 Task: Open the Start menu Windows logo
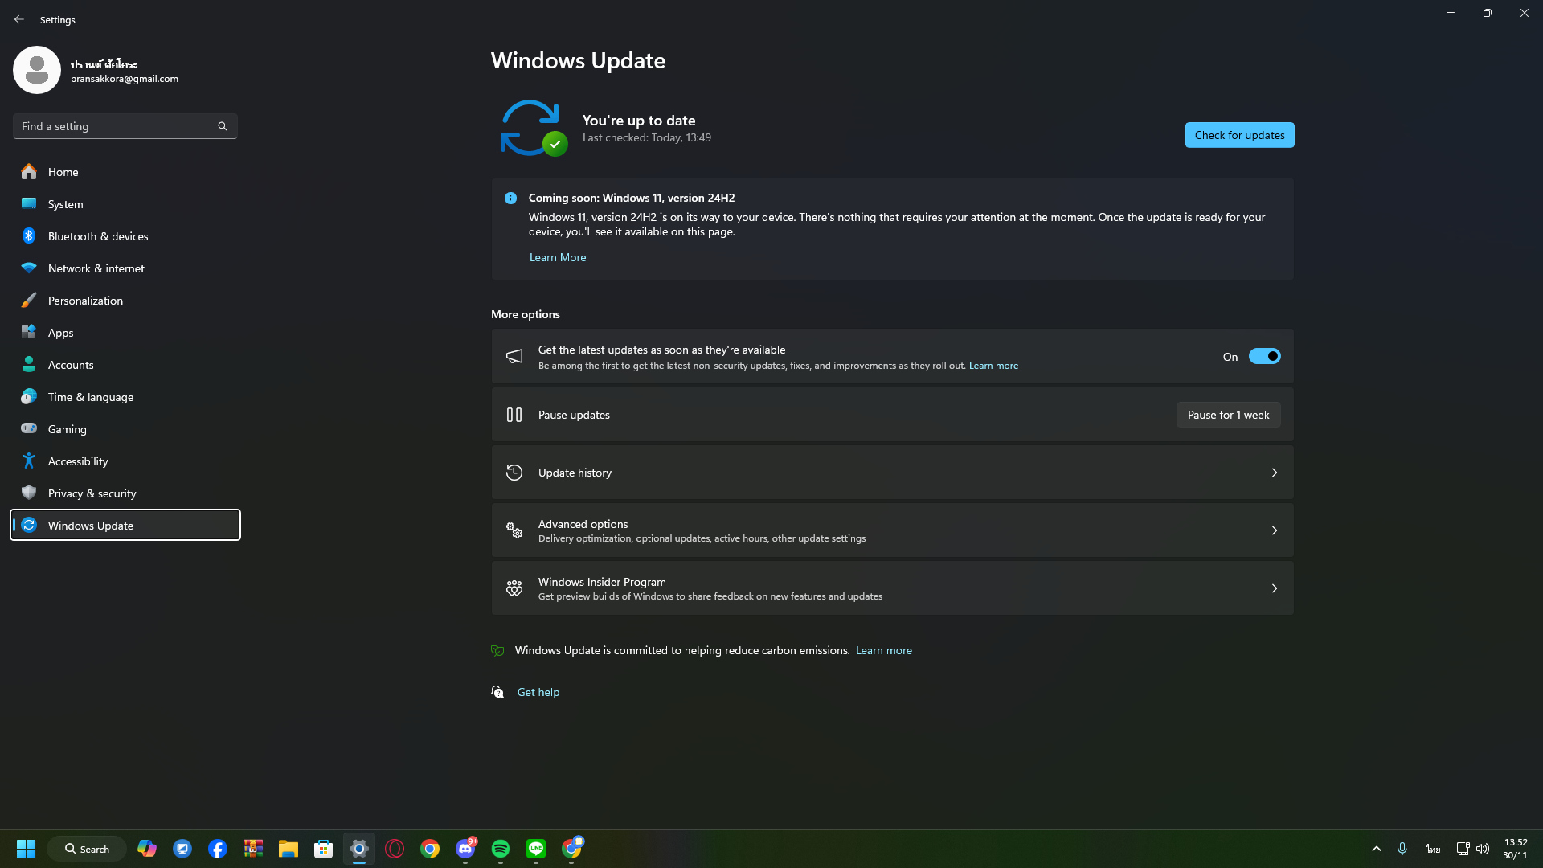[x=26, y=849]
